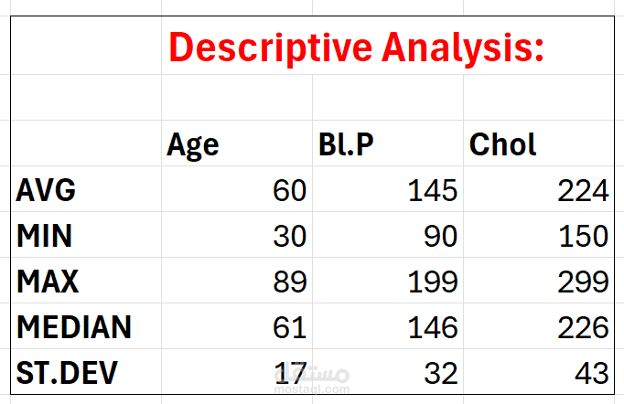Viewport: 624px width, 404px height.
Task: Click the Descriptive Analysis title cell
Action: (x=357, y=46)
